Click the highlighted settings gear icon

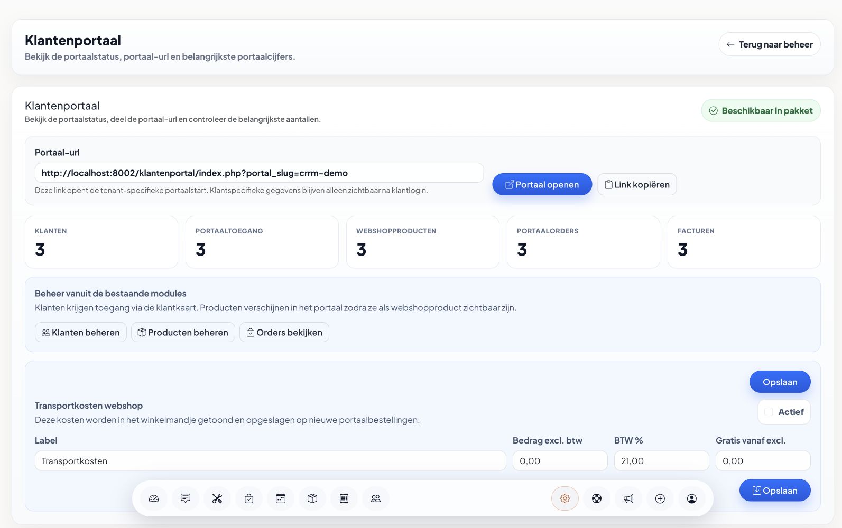tap(565, 498)
